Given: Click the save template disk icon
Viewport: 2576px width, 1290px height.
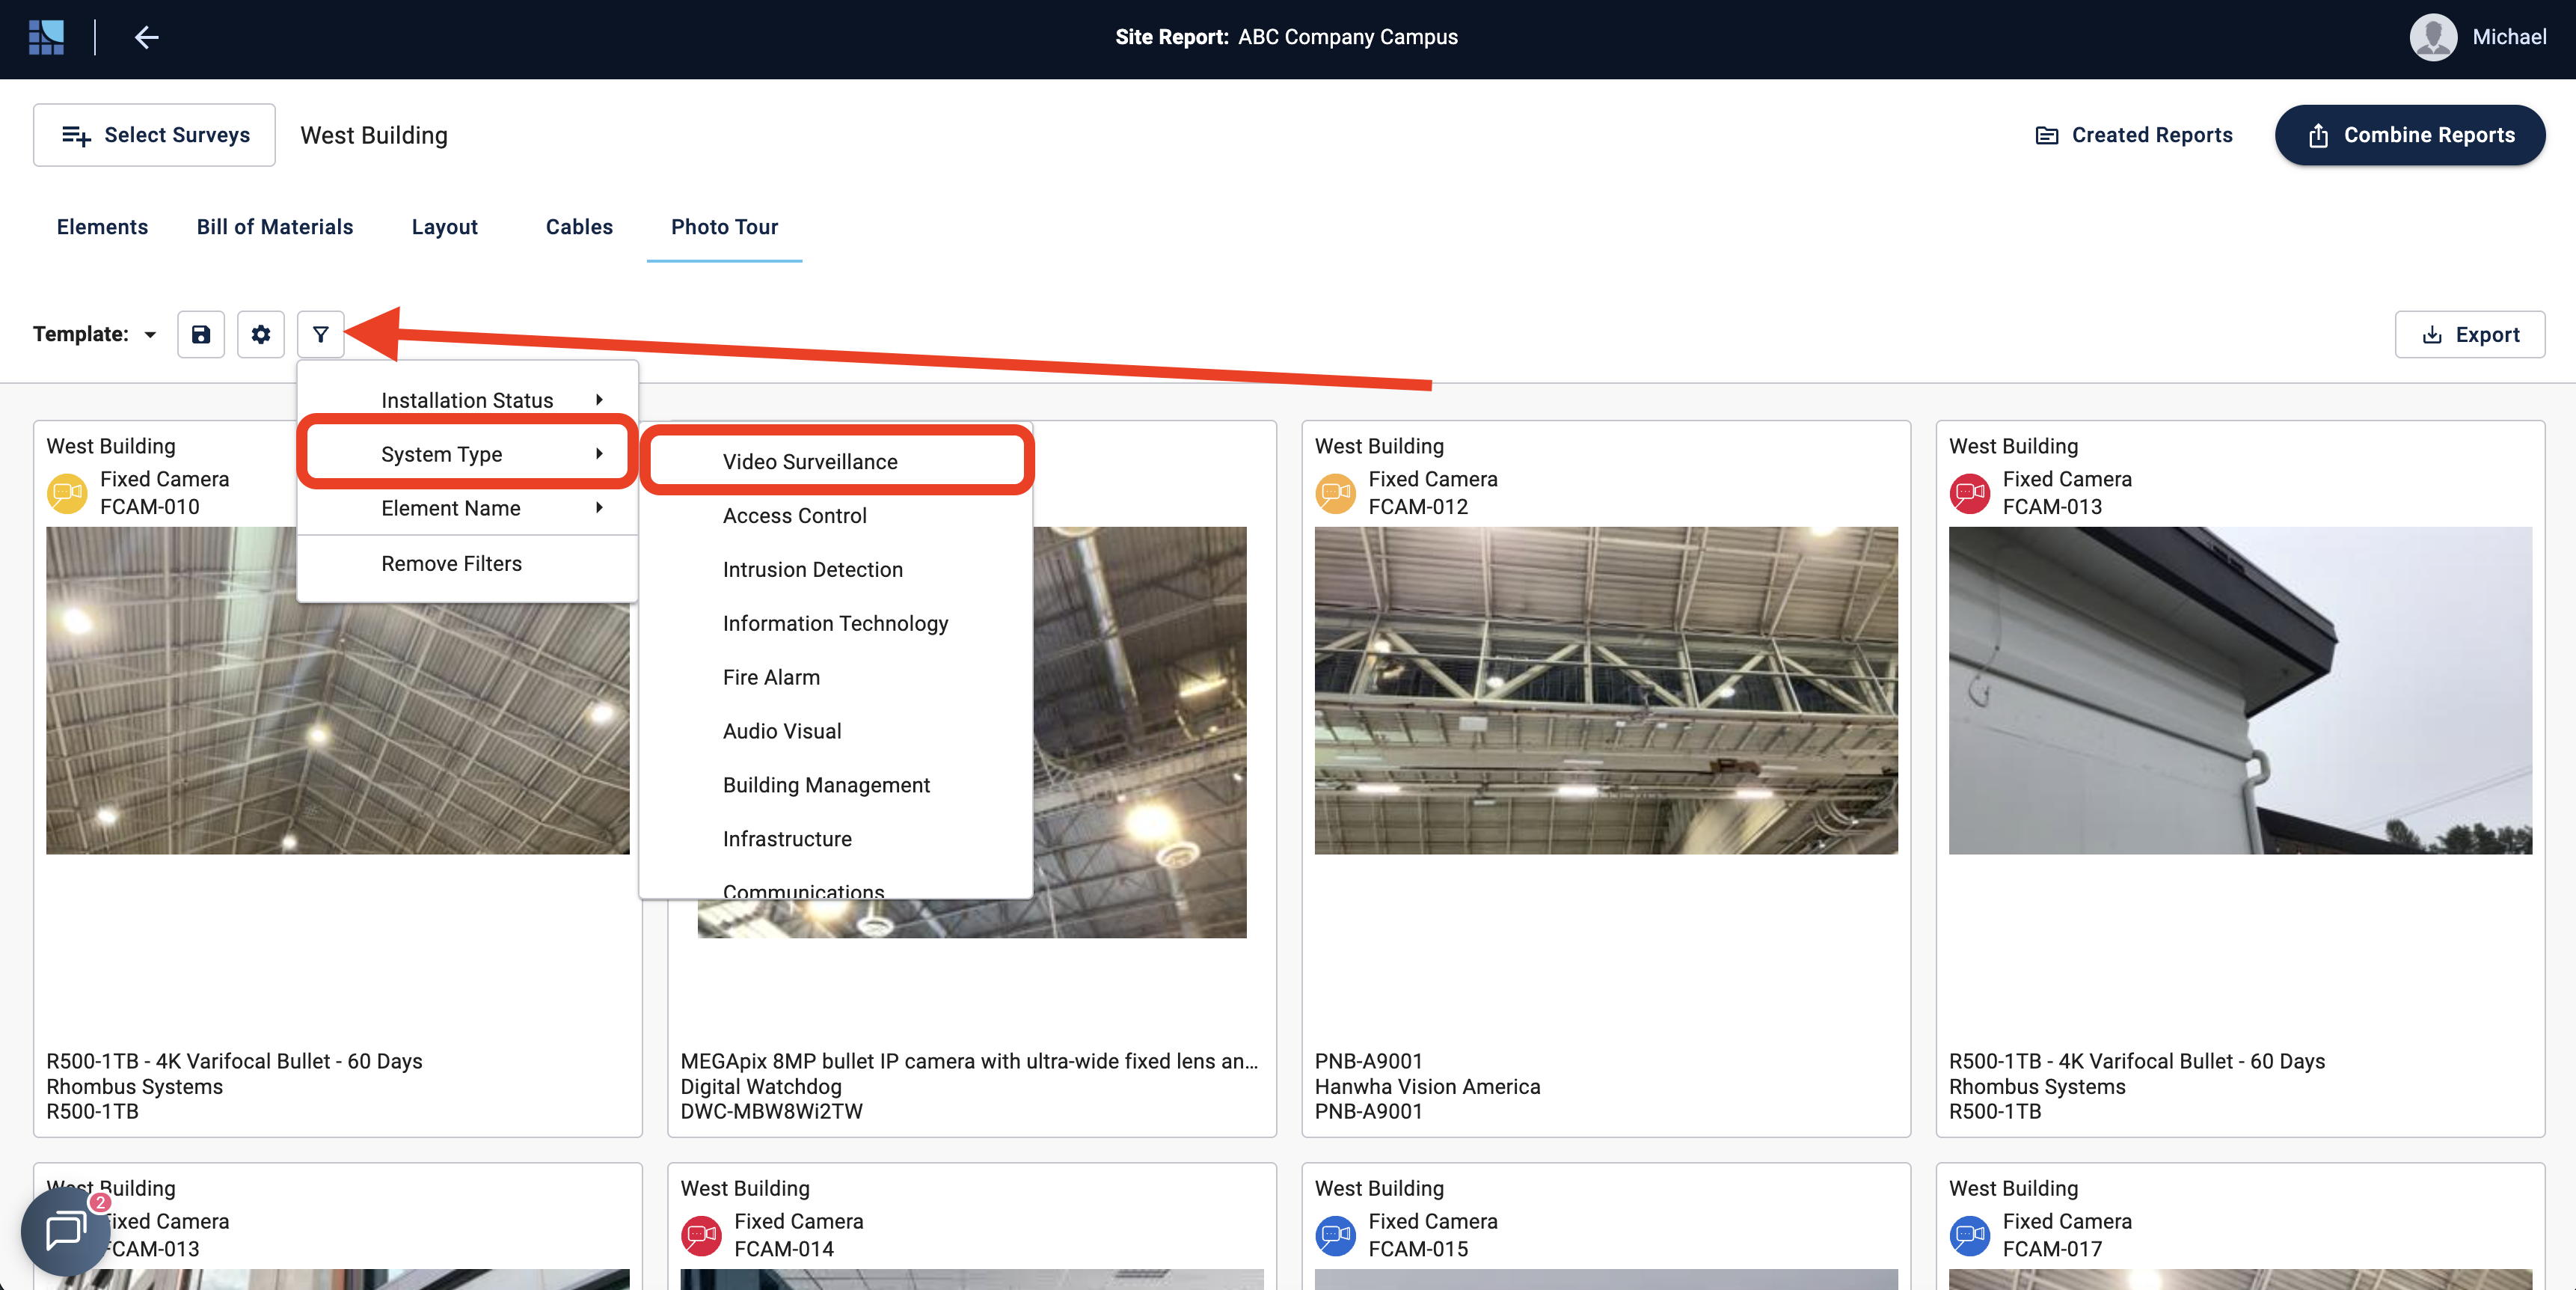Looking at the screenshot, I should pos(201,334).
